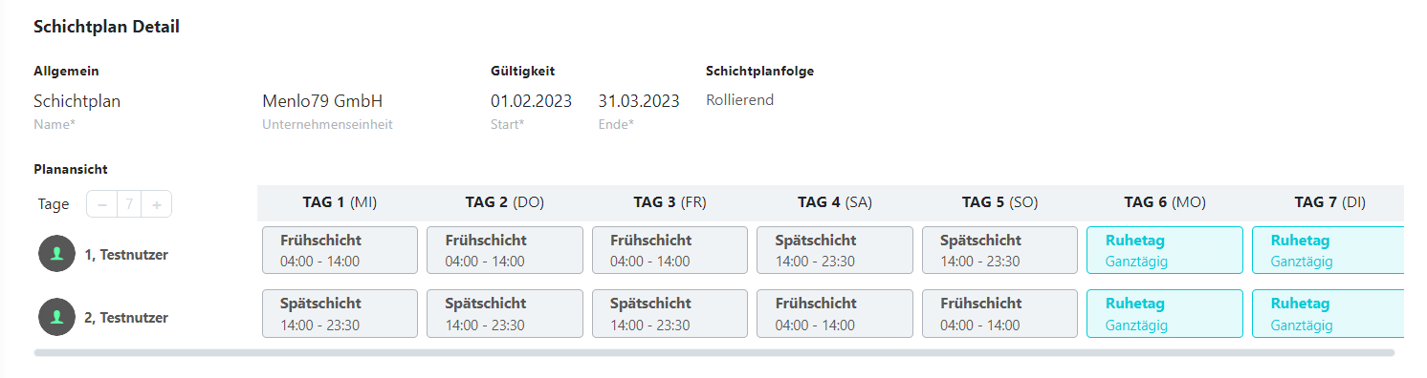Open Testnutzer 2 Ruhetag on TAG 7
1427x378 pixels.
[x=1328, y=313]
